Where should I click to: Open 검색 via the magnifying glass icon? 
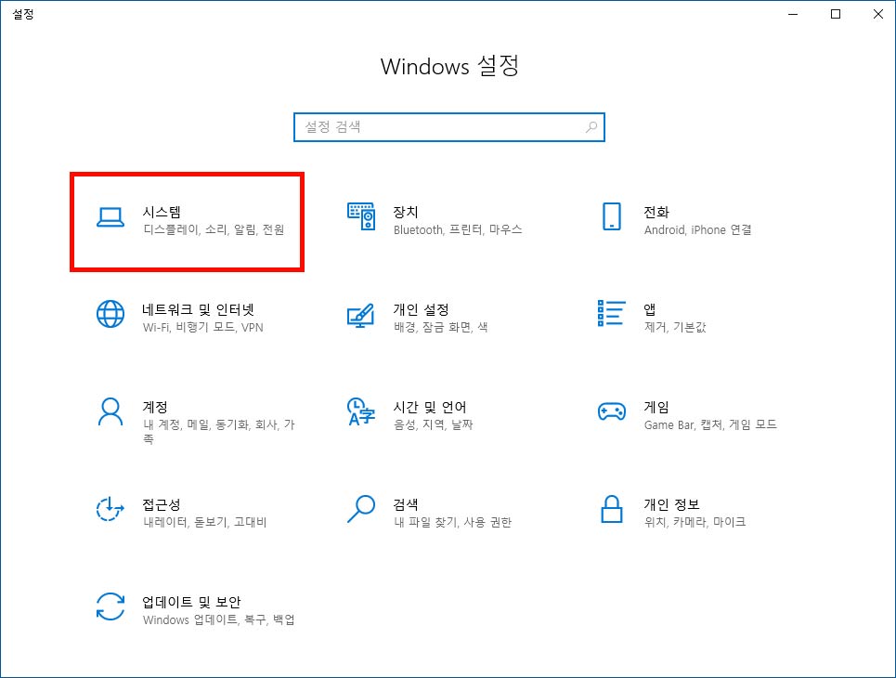tap(361, 509)
